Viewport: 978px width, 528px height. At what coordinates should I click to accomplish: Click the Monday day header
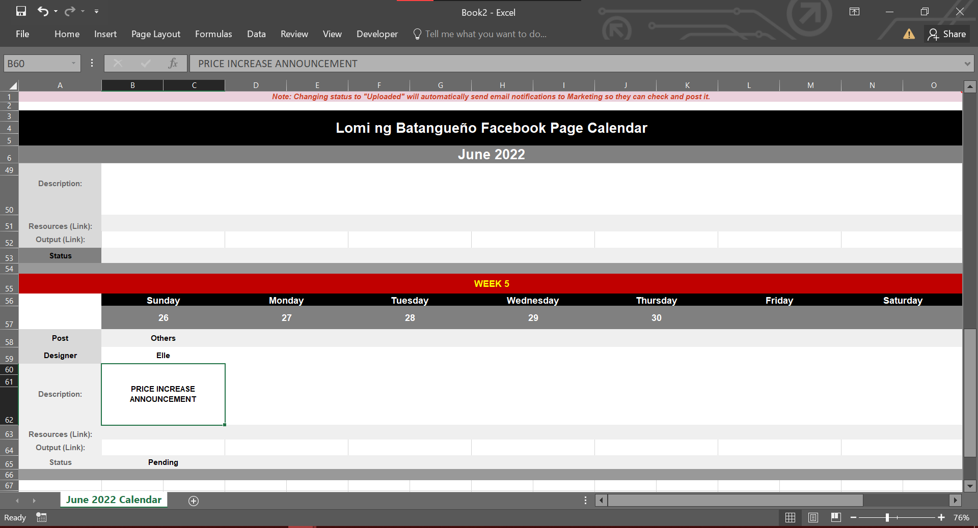(x=286, y=301)
